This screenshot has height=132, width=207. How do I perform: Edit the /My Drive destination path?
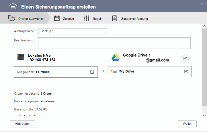(186, 72)
